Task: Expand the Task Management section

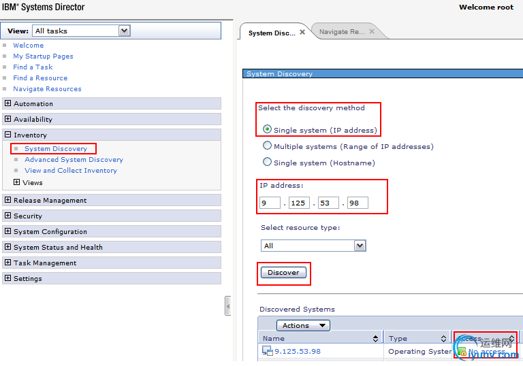Action: (x=7, y=263)
